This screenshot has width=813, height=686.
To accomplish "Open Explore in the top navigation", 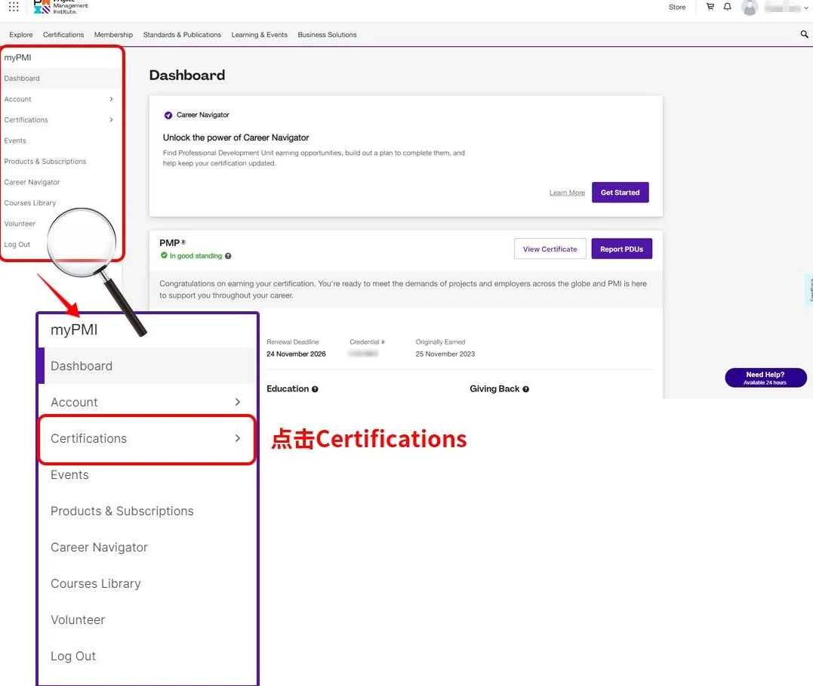I will coord(20,35).
